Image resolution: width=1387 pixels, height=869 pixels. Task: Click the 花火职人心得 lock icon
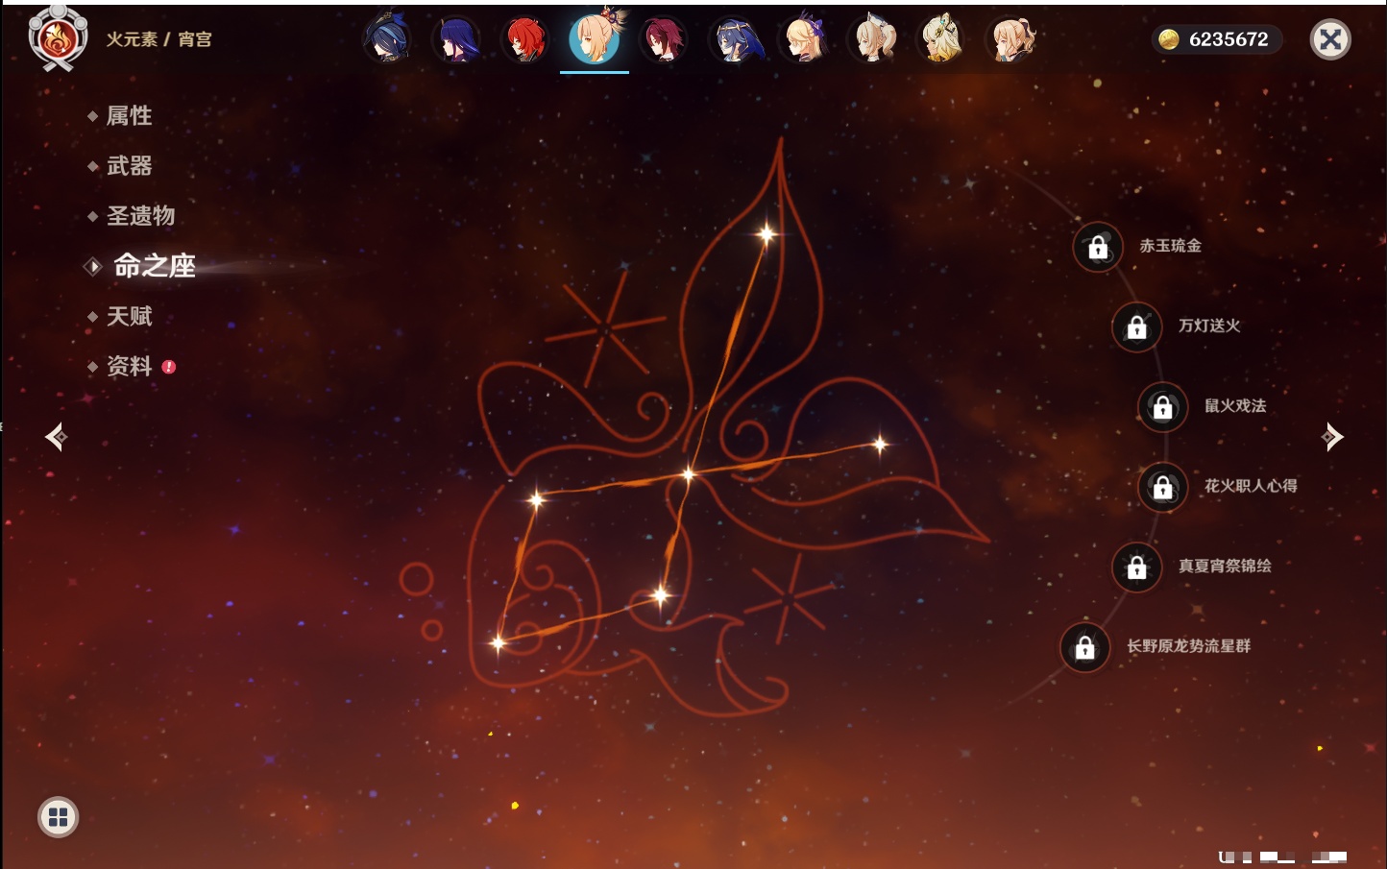1162,488
